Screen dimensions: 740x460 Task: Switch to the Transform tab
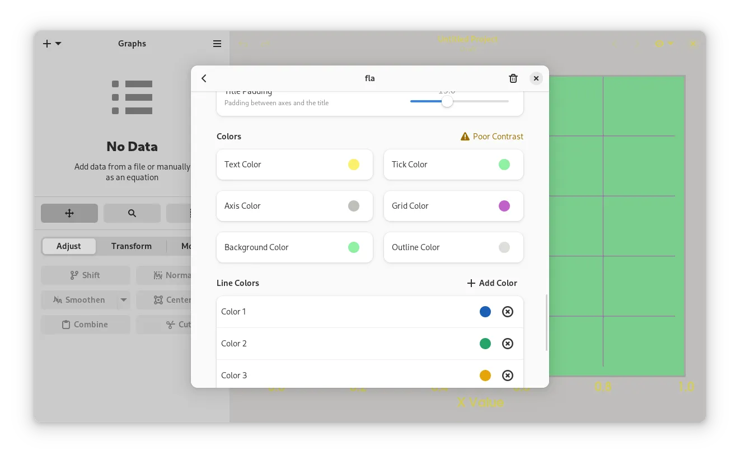point(131,246)
